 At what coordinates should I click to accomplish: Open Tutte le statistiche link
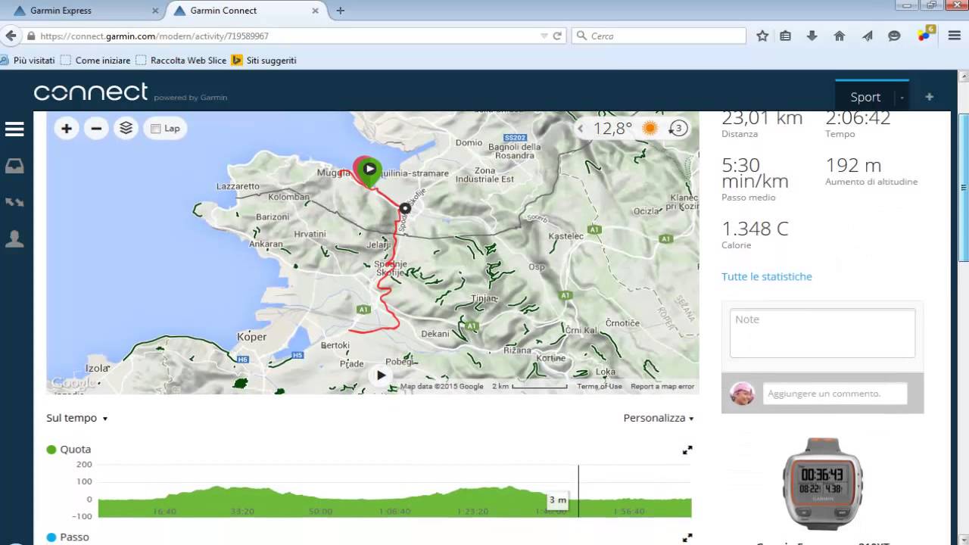pyautogui.click(x=766, y=276)
